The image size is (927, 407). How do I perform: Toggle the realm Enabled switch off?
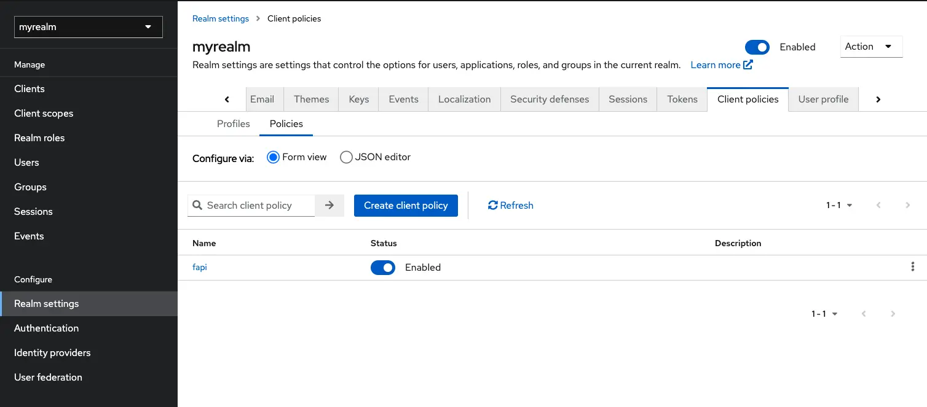(757, 47)
